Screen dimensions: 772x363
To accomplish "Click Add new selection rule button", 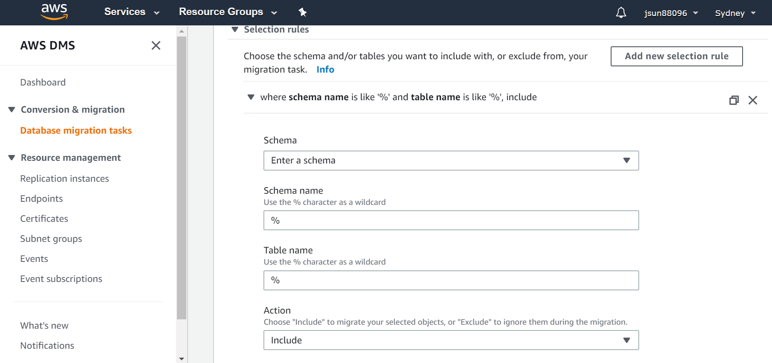I will [676, 56].
